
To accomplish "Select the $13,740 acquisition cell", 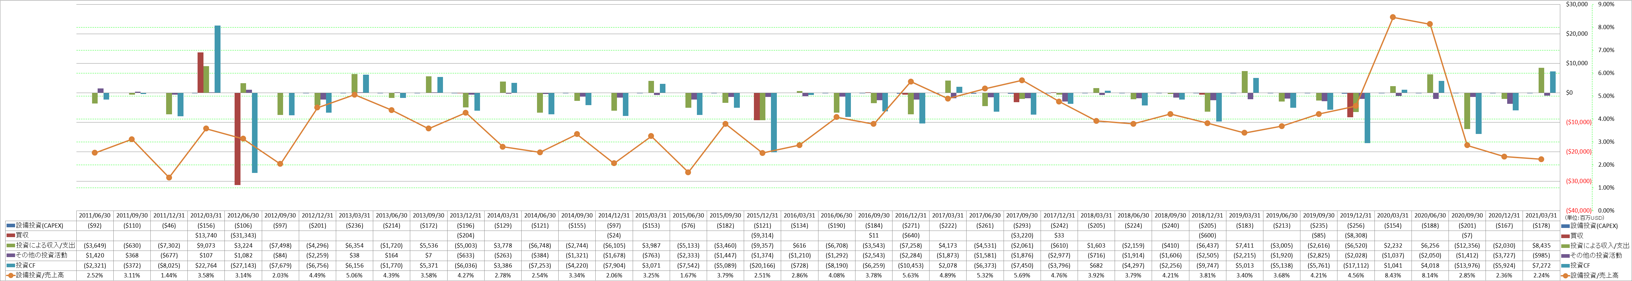I will [206, 235].
